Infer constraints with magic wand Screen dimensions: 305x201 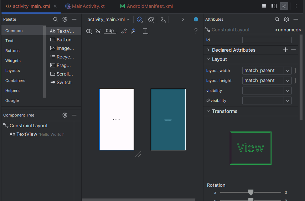click(x=133, y=31)
